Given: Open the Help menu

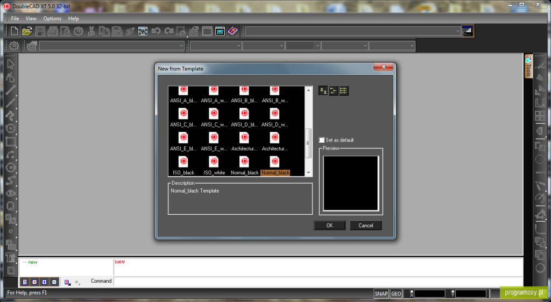Looking at the screenshot, I should click(x=73, y=18).
